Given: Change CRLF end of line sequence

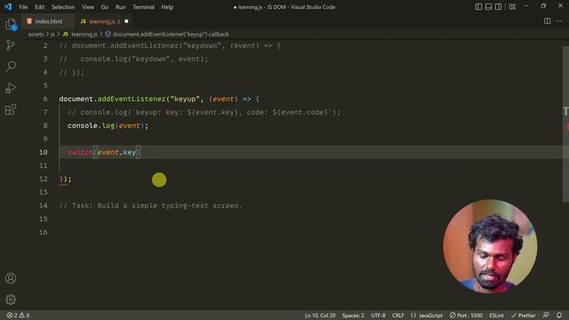Looking at the screenshot, I should click(397, 316).
